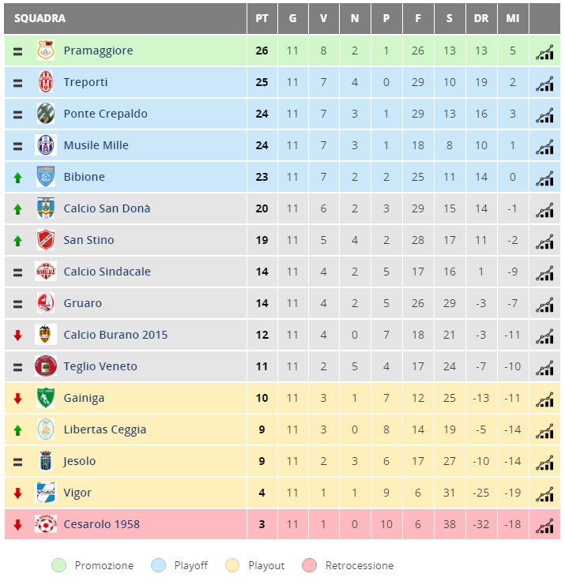Click the Calcio Burano 2015 crest
Image resolution: width=565 pixels, height=585 pixels.
click(x=45, y=334)
